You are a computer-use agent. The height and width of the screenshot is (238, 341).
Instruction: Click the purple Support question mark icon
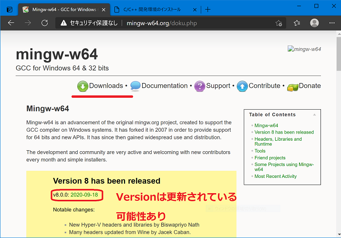coord(199,86)
